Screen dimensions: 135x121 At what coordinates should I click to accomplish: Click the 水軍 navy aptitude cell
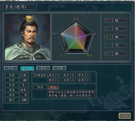tap(81, 80)
